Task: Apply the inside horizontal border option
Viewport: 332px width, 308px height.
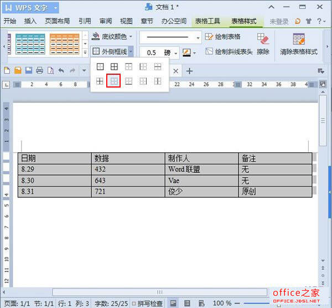Action: click(158, 67)
